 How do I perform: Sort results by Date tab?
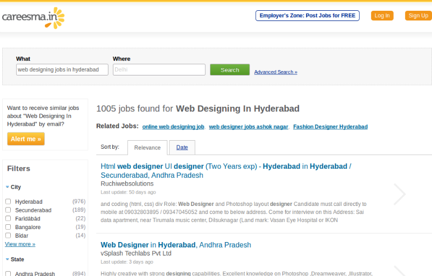pos(182,147)
